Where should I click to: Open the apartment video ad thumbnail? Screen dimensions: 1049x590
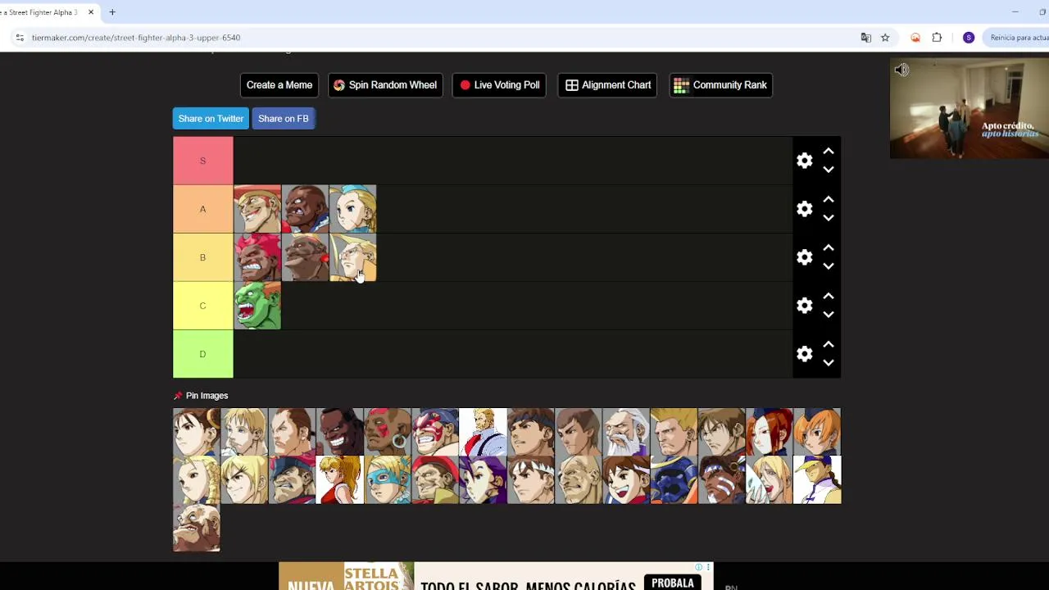(x=970, y=108)
